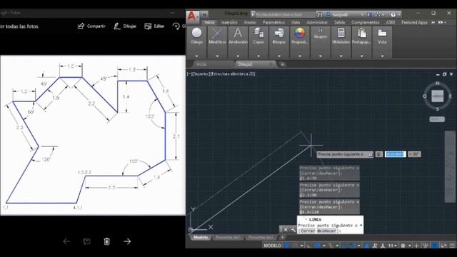Click the search field in AutoCAD title bar
Viewport: 457px width, 257px height.
pos(283,14)
